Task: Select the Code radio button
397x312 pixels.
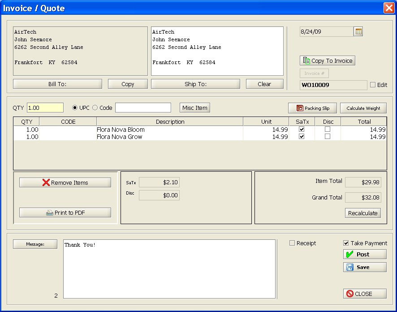Action: point(95,108)
